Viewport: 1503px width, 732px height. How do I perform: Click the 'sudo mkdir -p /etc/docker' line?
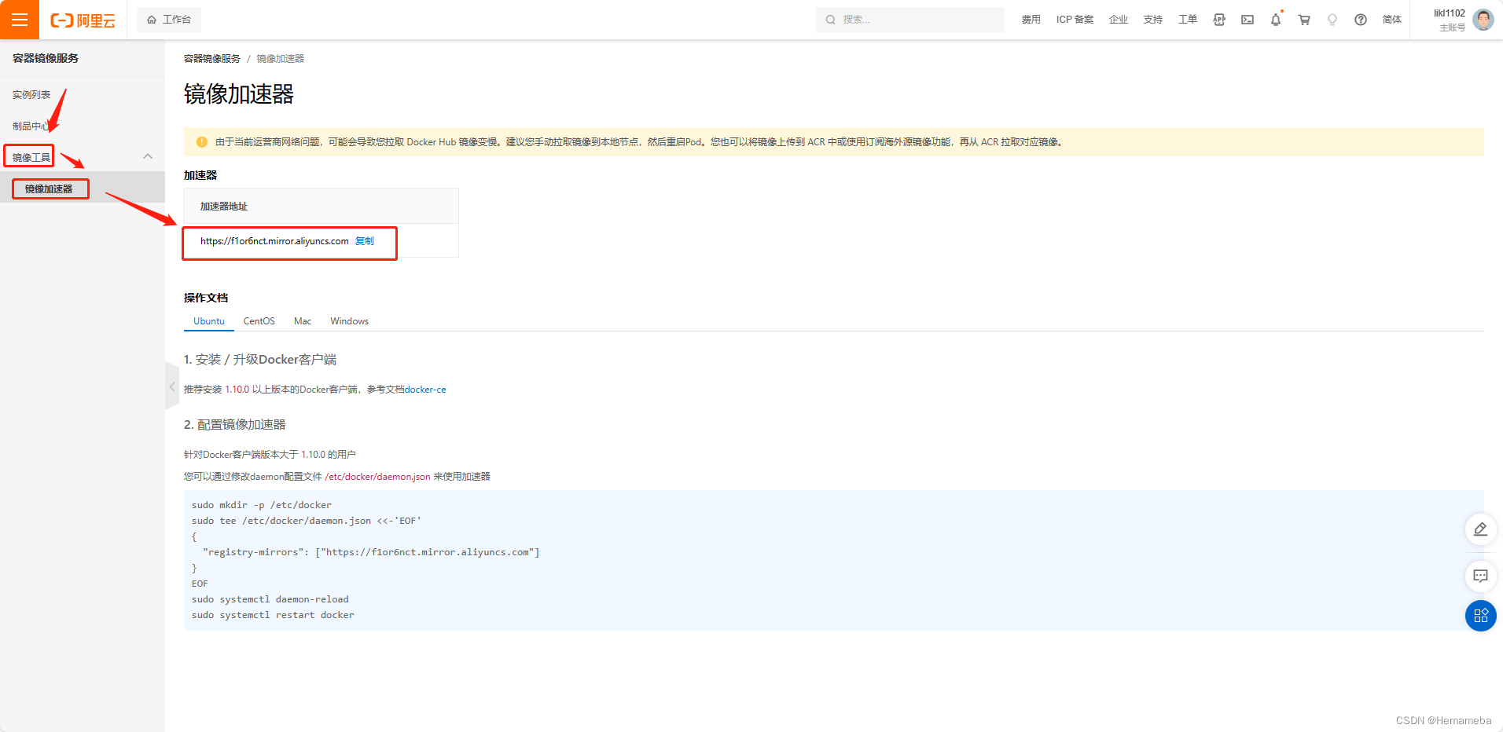262,505
